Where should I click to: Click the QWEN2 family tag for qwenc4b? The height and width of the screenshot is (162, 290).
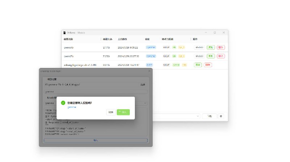pyautogui.click(x=150, y=47)
